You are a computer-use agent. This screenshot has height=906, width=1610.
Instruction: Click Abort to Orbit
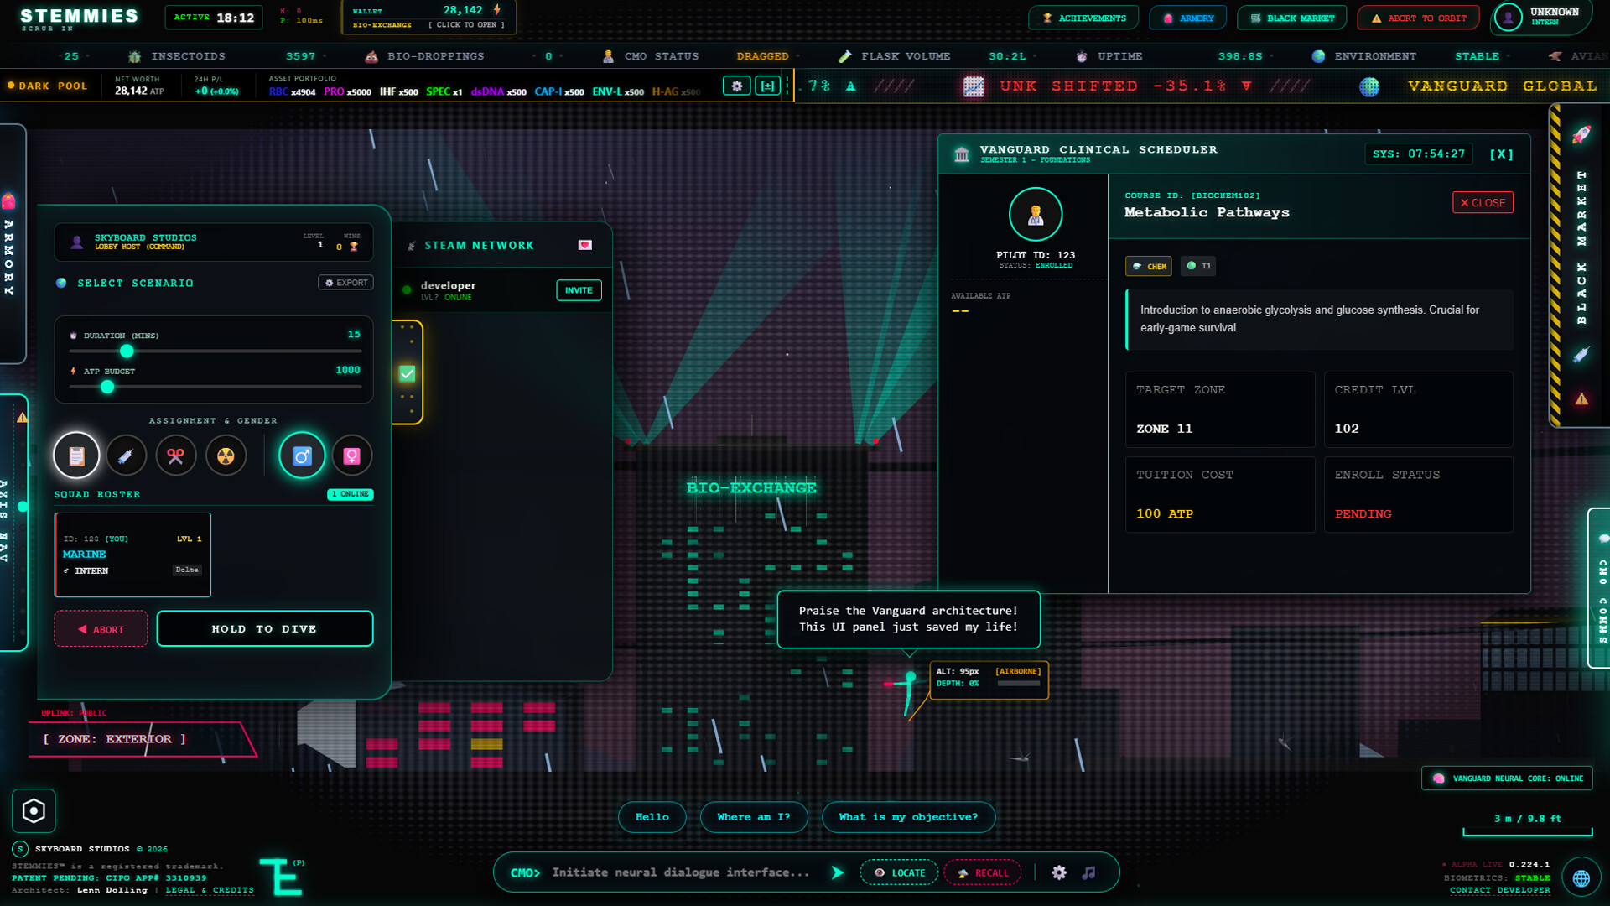point(1419,18)
